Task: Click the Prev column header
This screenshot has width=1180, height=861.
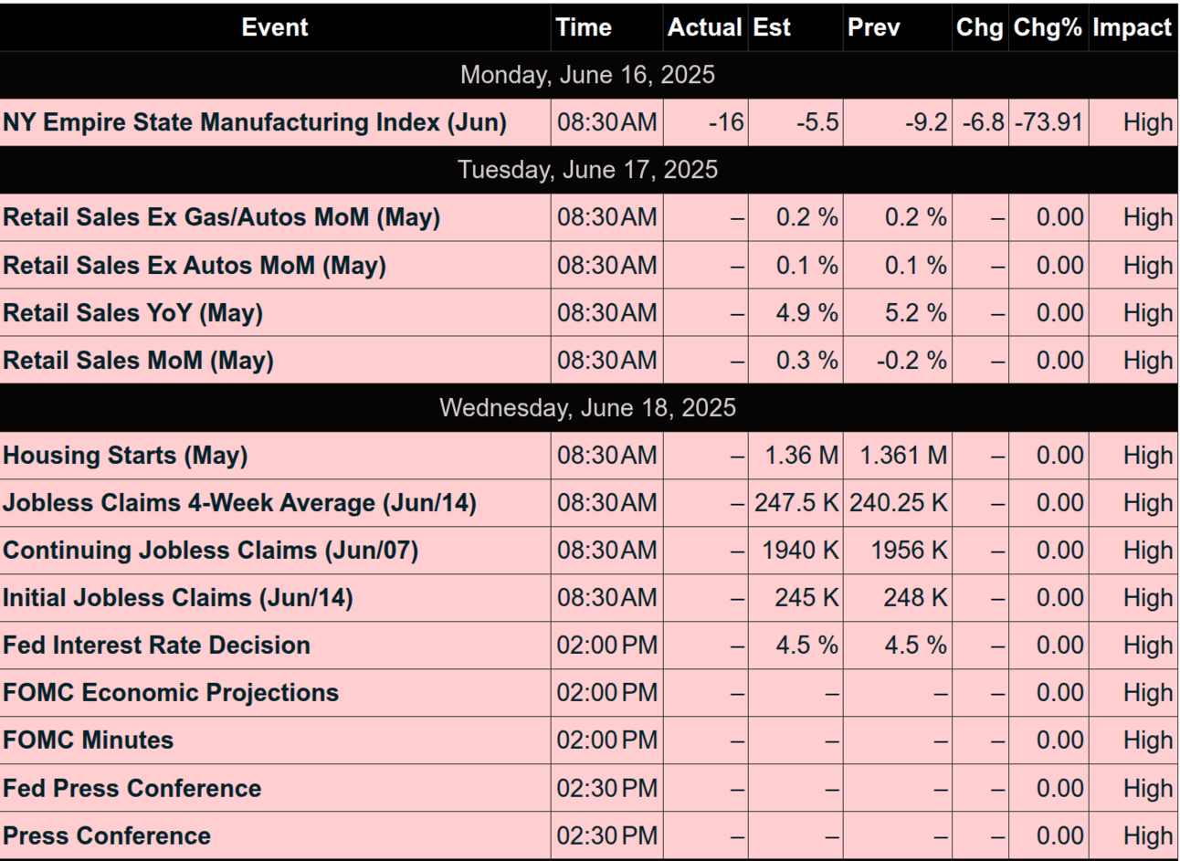Action: pyautogui.click(x=873, y=27)
